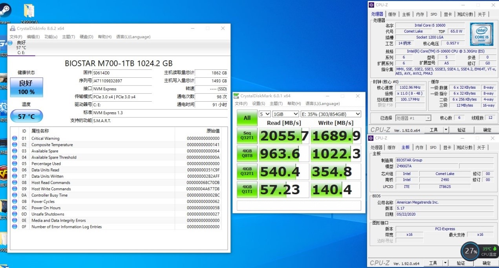Click the status orb beside Data Units Read
Screen dimensions: 499x268
[15, 170]
